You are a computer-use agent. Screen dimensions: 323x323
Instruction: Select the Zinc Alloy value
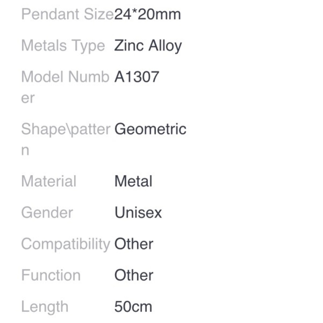click(148, 46)
